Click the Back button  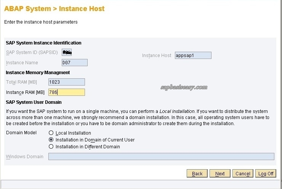197,173
